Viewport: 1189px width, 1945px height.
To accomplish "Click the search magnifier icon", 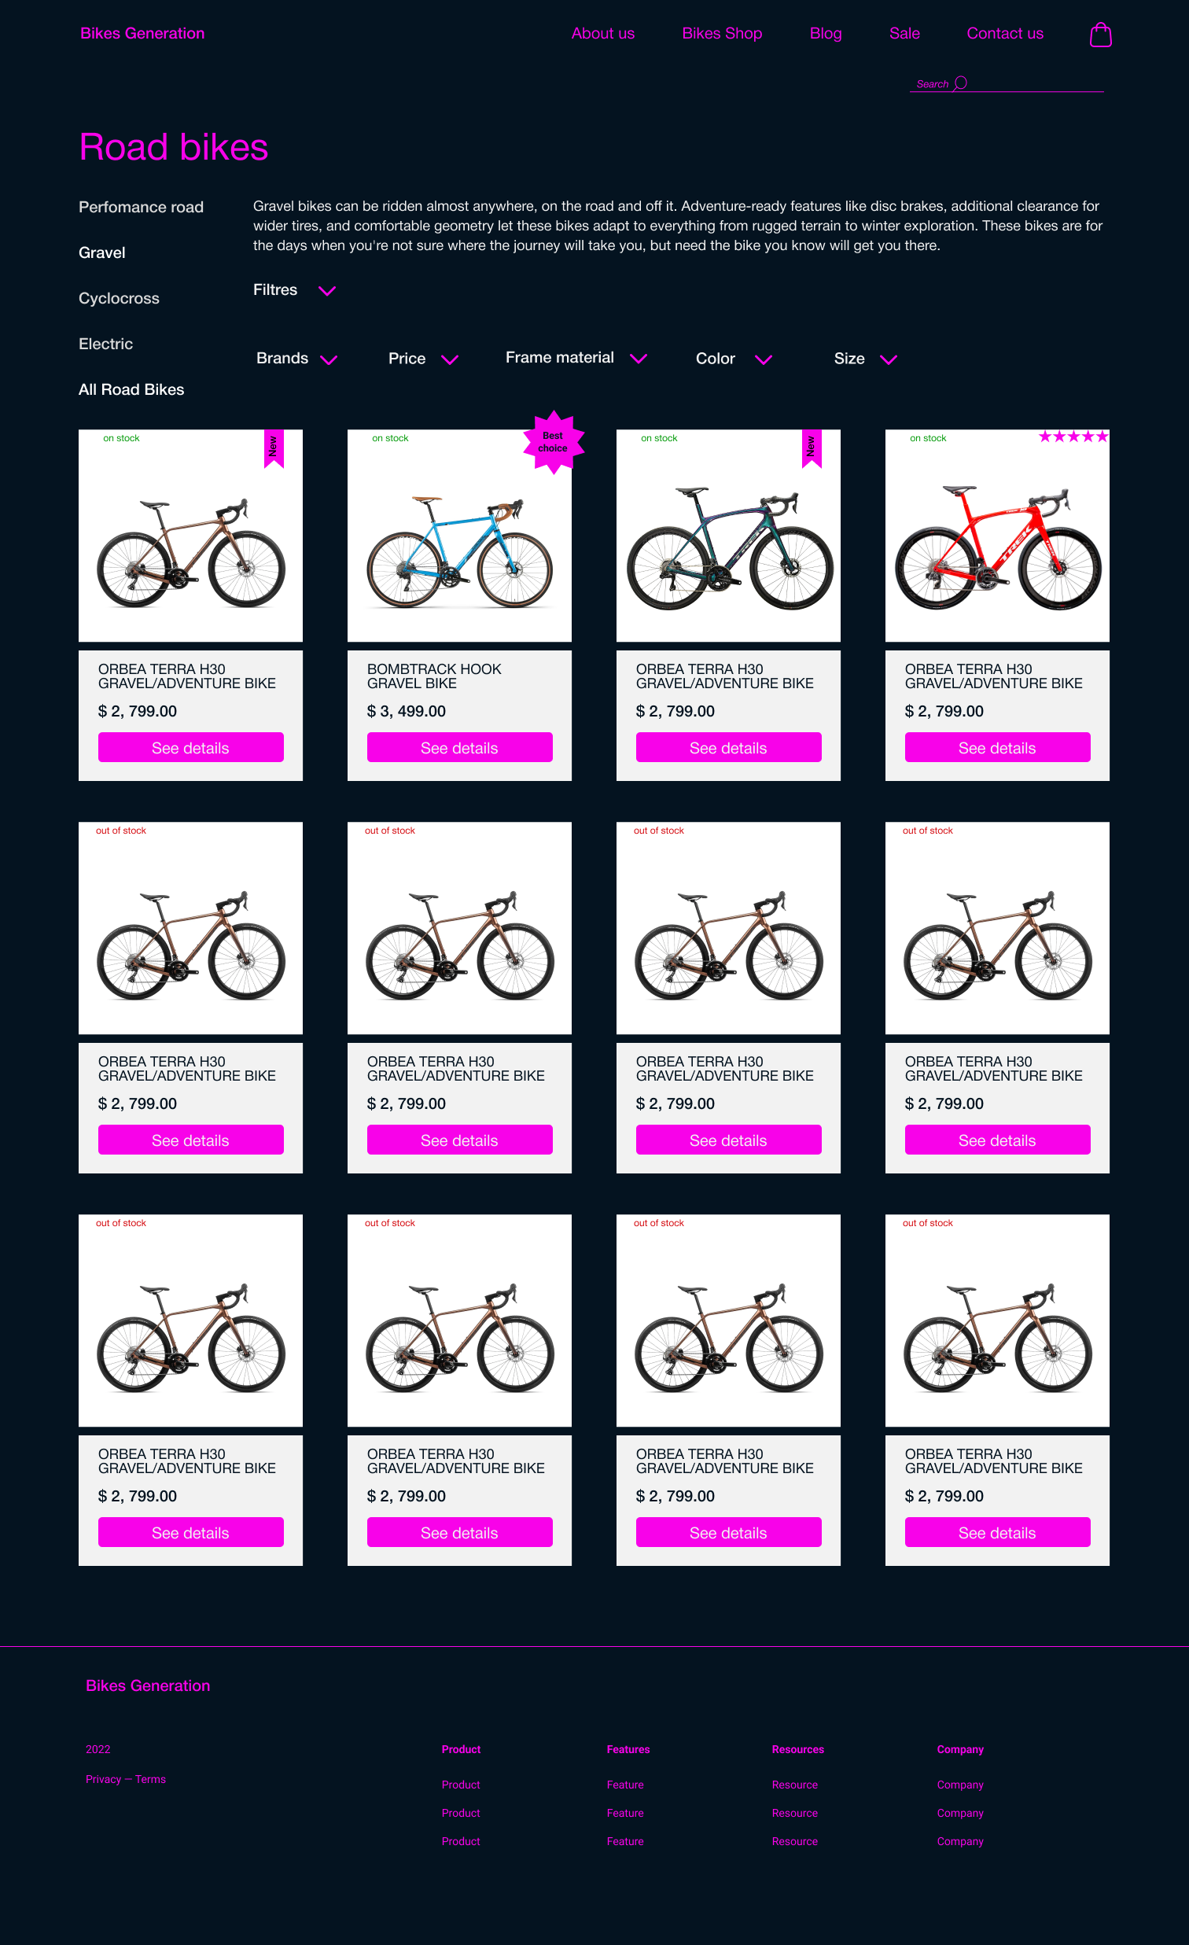I will coord(962,81).
